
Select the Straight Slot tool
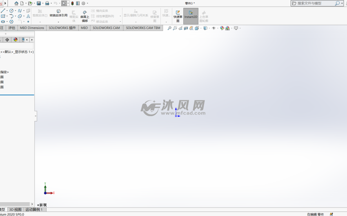click(3, 22)
